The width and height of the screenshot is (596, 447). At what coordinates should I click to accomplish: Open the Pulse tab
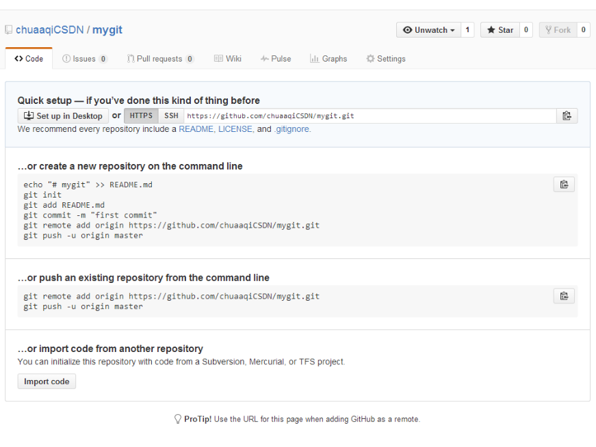point(276,59)
